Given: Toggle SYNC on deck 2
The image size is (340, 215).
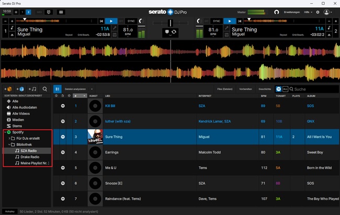Looking at the screenshot, I should (217, 21).
